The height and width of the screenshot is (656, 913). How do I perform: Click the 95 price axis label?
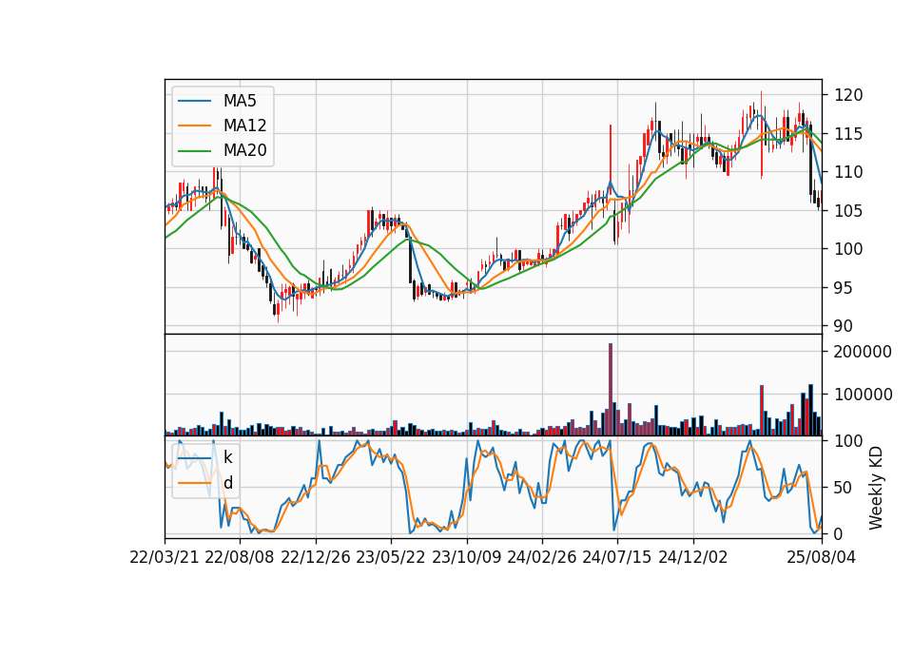[x=844, y=287]
